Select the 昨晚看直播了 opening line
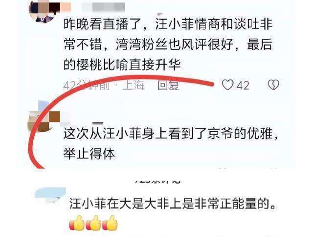 tap(168, 24)
